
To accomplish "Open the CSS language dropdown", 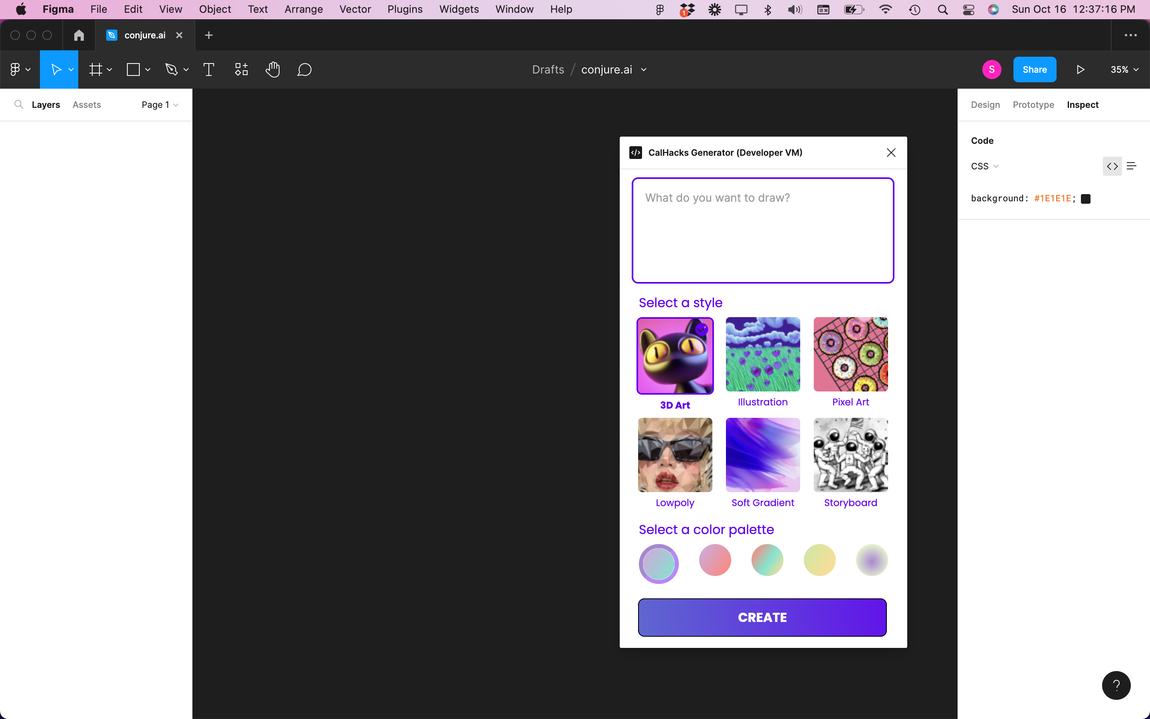I will (x=984, y=167).
